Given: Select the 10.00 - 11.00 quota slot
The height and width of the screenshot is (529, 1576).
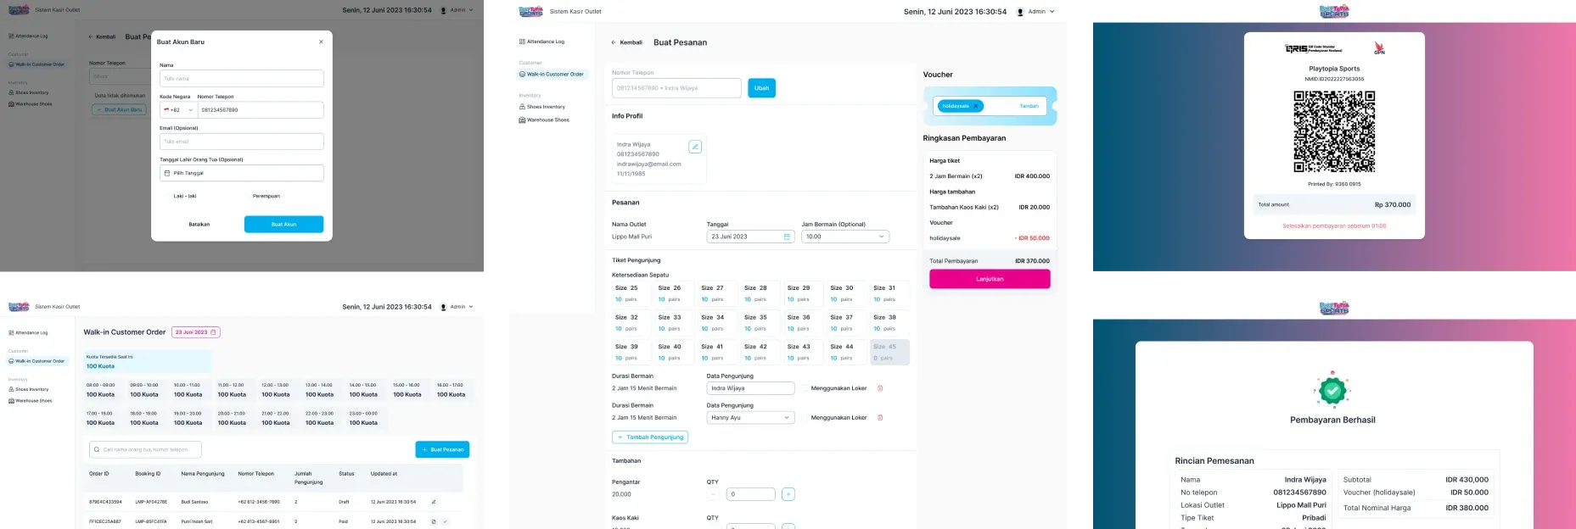Looking at the screenshot, I should (192, 390).
